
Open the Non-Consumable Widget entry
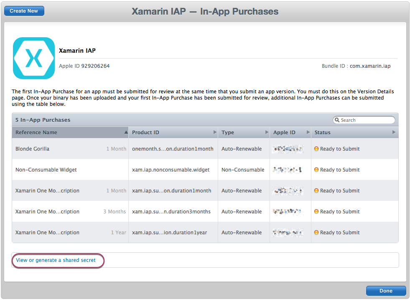tap(46, 170)
